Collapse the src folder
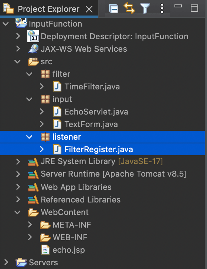The width and height of the screenshot is (207, 269). (x=17, y=61)
